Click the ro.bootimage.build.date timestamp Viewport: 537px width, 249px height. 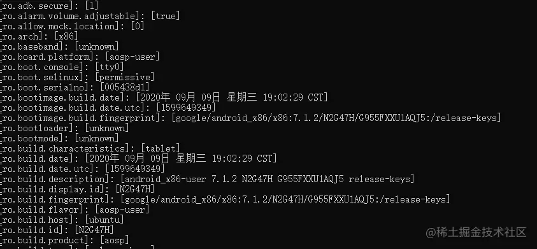(x=231, y=97)
